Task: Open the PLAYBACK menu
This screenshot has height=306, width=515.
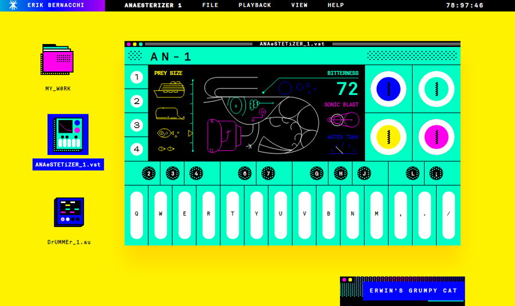Action: click(x=255, y=5)
